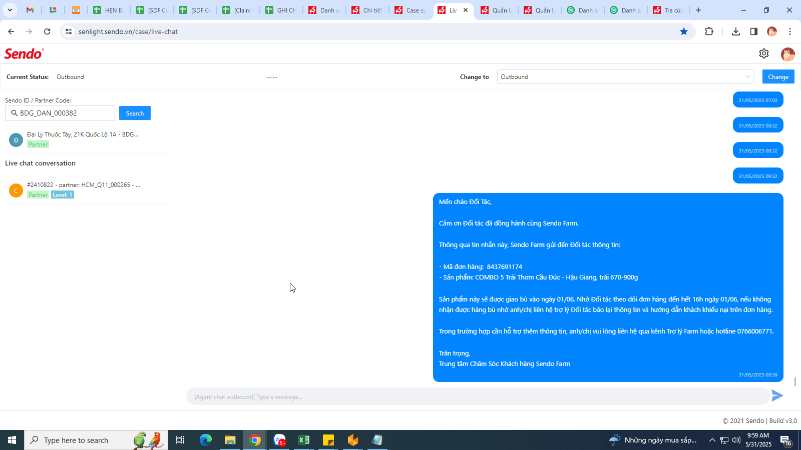
Task: Click the Windows Type here to search box
Action: click(96, 440)
